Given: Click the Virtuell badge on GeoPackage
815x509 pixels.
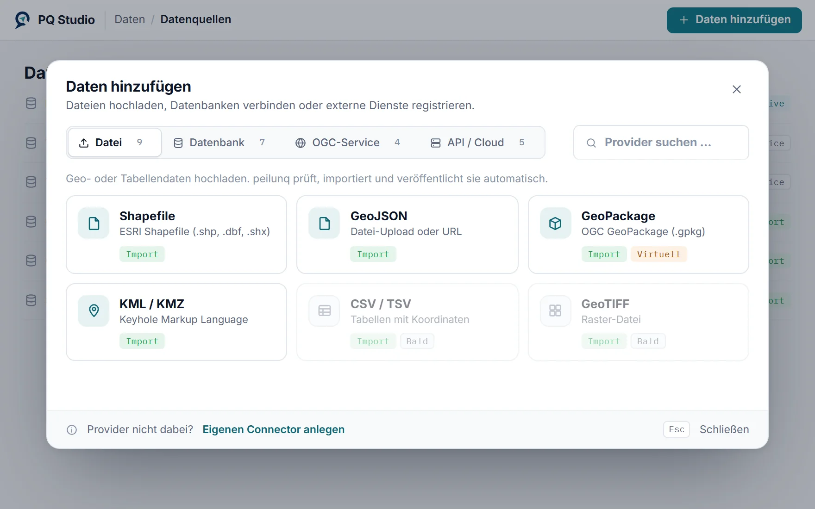Looking at the screenshot, I should coord(658,254).
